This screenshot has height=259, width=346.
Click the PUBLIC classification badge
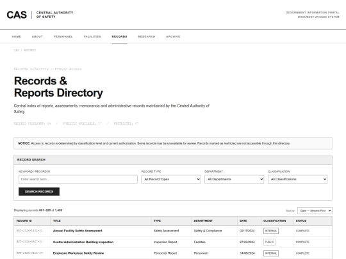pyautogui.click(x=269, y=242)
